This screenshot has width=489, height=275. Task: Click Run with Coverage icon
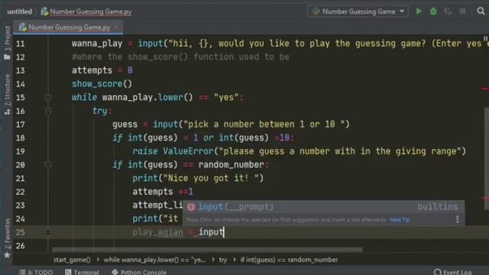click(448, 11)
